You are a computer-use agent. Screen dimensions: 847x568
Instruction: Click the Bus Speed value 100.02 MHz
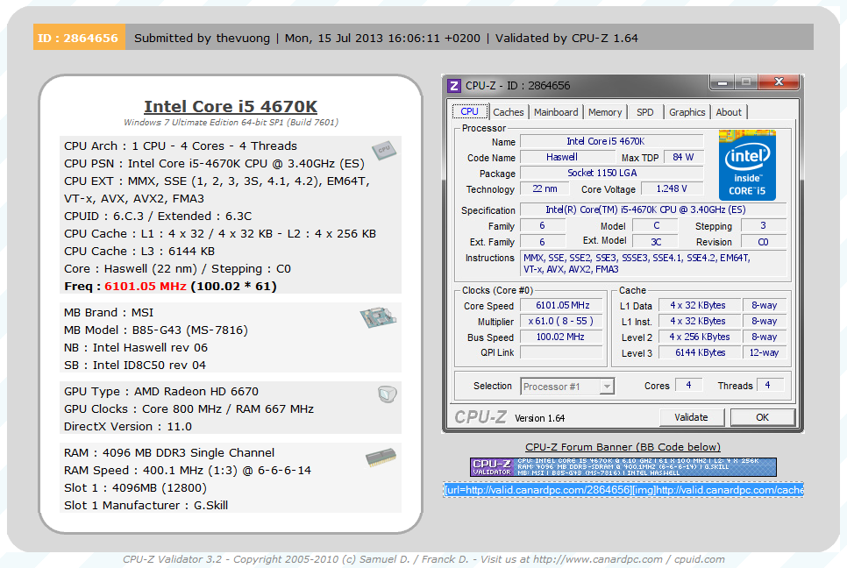point(562,337)
